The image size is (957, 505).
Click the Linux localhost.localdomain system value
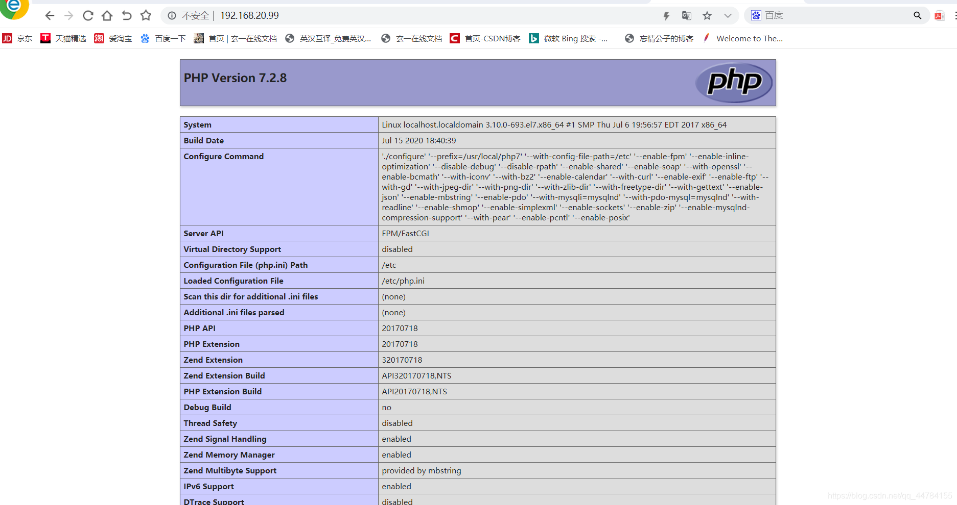(554, 125)
